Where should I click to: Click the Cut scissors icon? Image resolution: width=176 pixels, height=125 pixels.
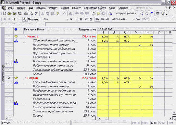[x=43, y=14]
